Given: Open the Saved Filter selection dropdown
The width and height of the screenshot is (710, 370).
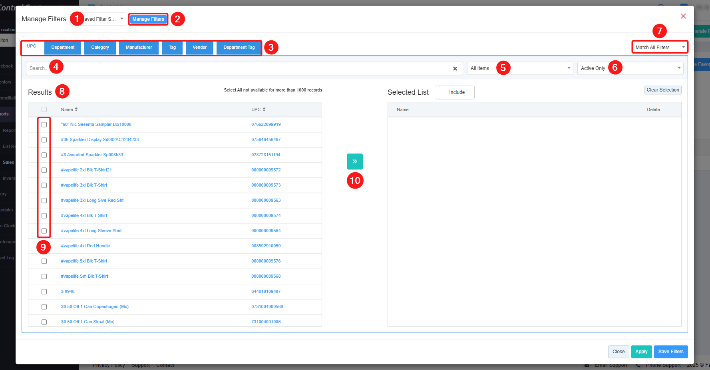Looking at the screenshot, I should pyautogui.click(x=104, y=19).
